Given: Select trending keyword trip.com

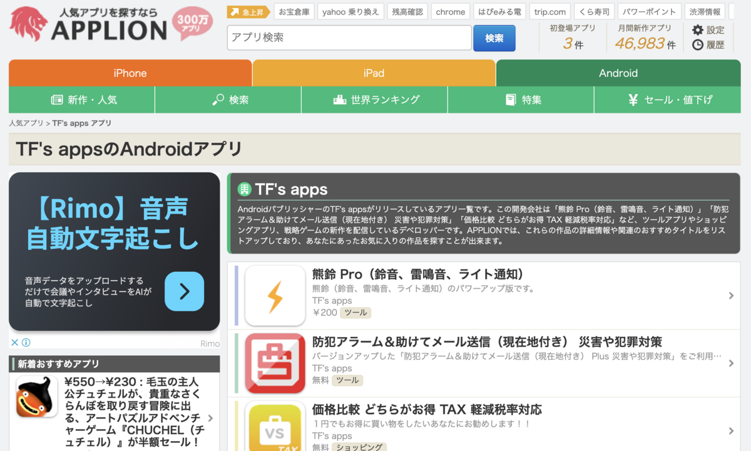Looking at the screenshot, I should tap(550, 12).
